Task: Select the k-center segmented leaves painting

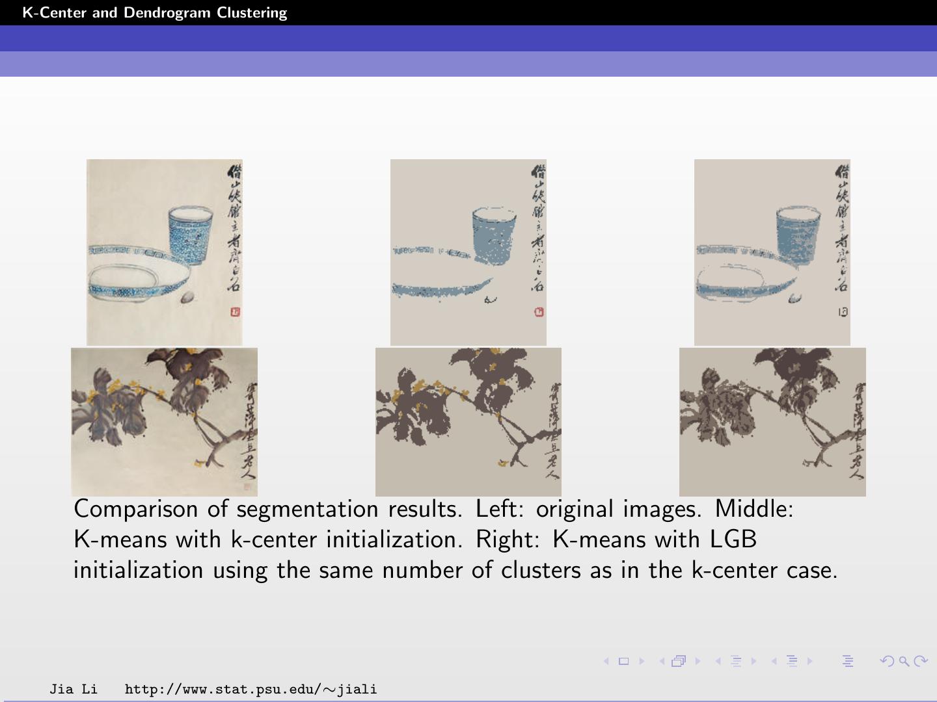Action: (468, 422)
